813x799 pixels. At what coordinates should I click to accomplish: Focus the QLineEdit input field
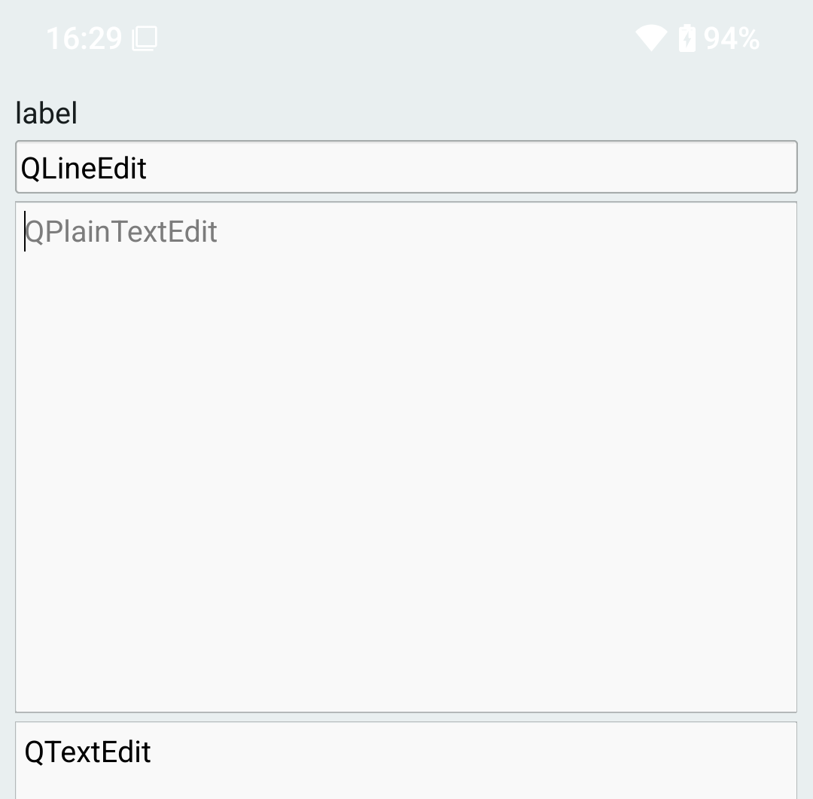pos(406,167)
